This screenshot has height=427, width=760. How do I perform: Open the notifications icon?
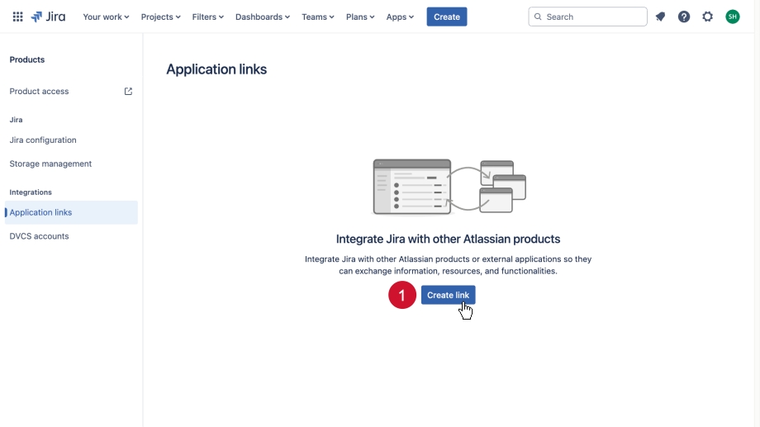(x=660, y=17)
